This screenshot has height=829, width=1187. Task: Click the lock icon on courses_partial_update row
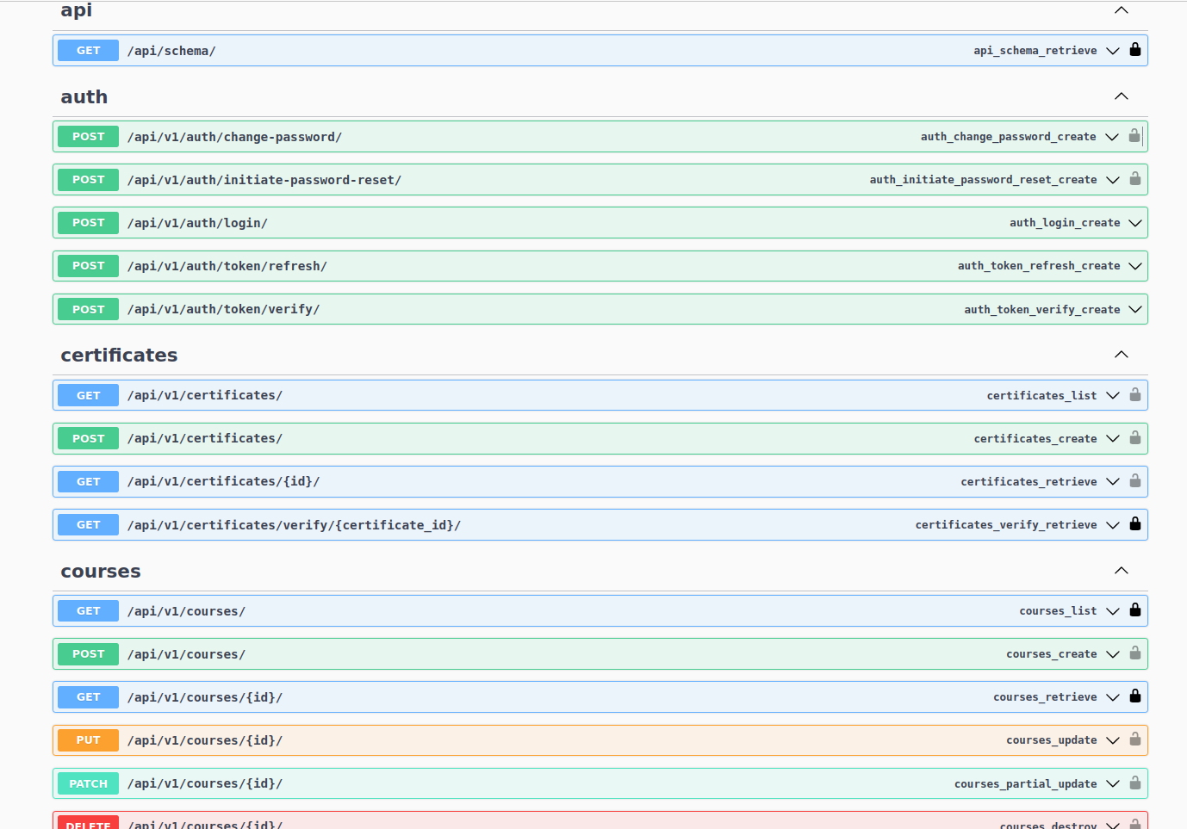click(1135, 783)
